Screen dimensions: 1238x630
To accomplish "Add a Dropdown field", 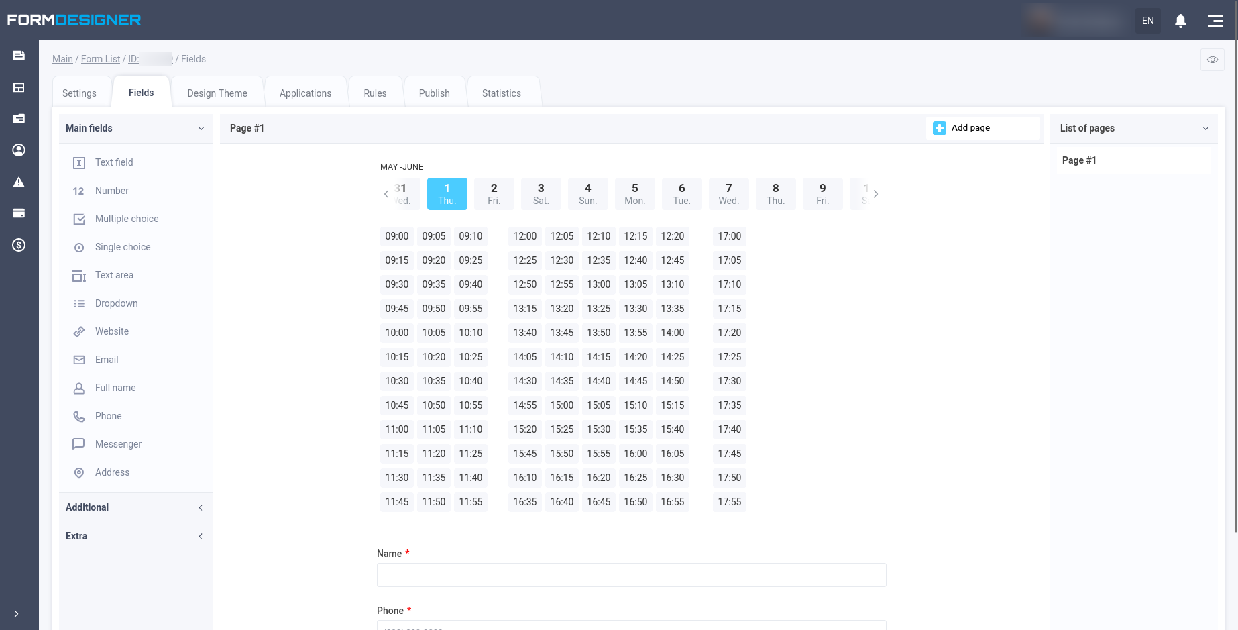I will pyautogui.click(x=136, y=303).
